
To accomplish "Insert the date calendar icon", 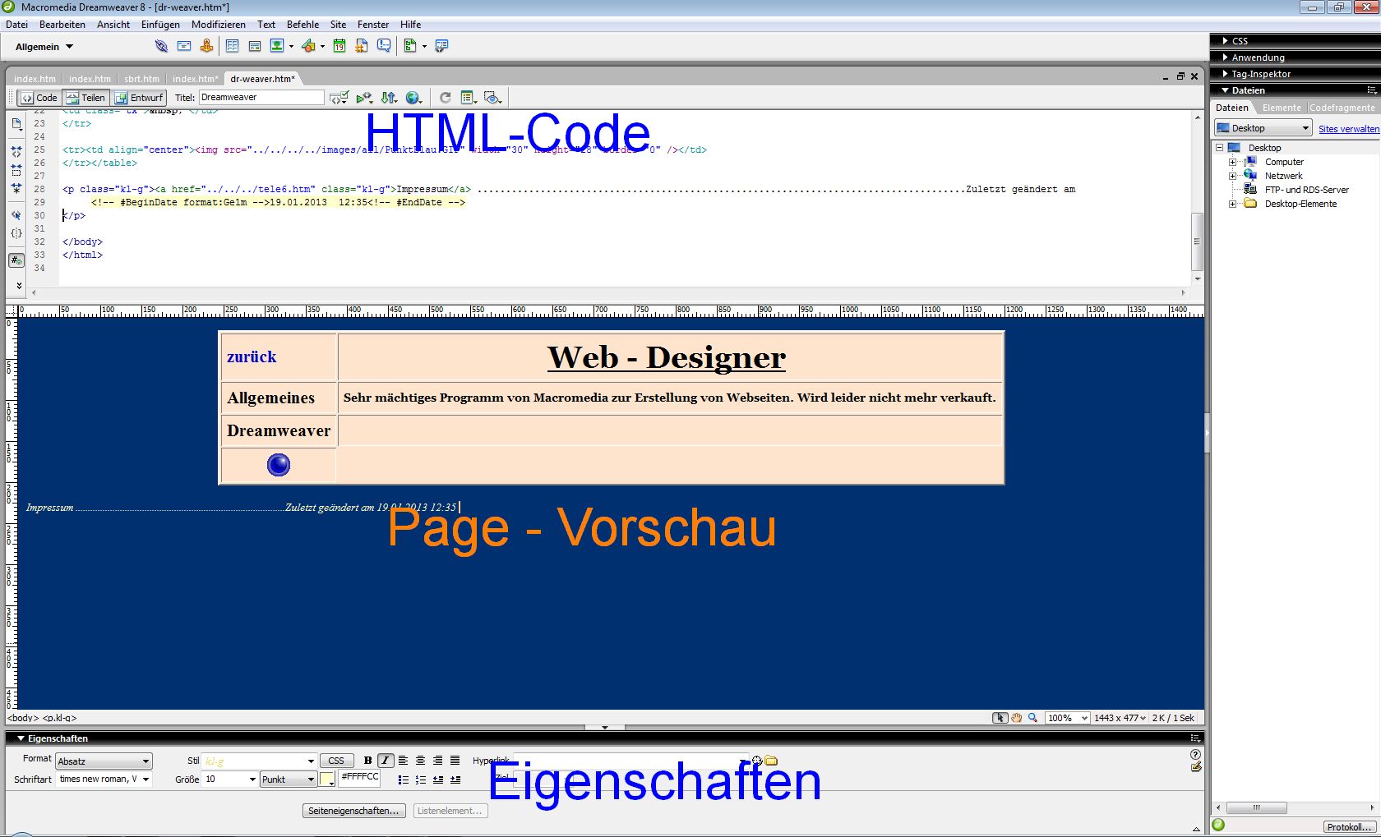I will 339,46.
